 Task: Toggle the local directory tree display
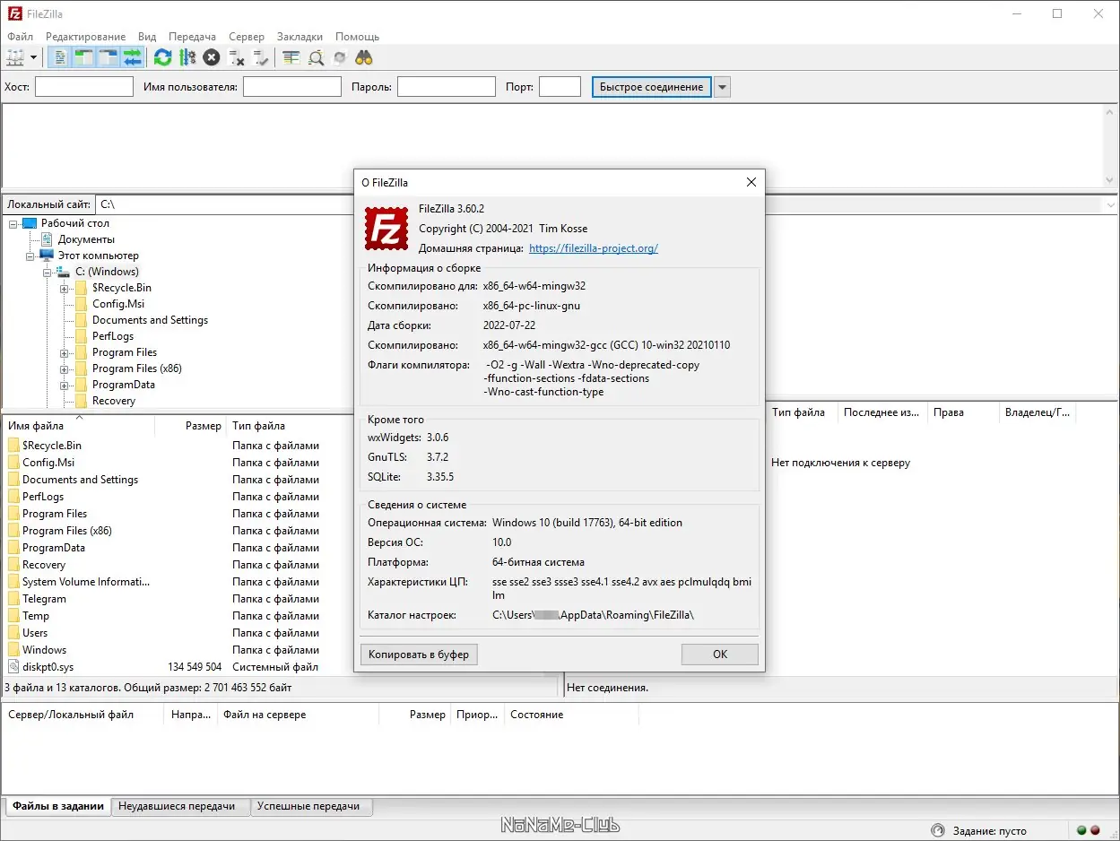point(84,57)
